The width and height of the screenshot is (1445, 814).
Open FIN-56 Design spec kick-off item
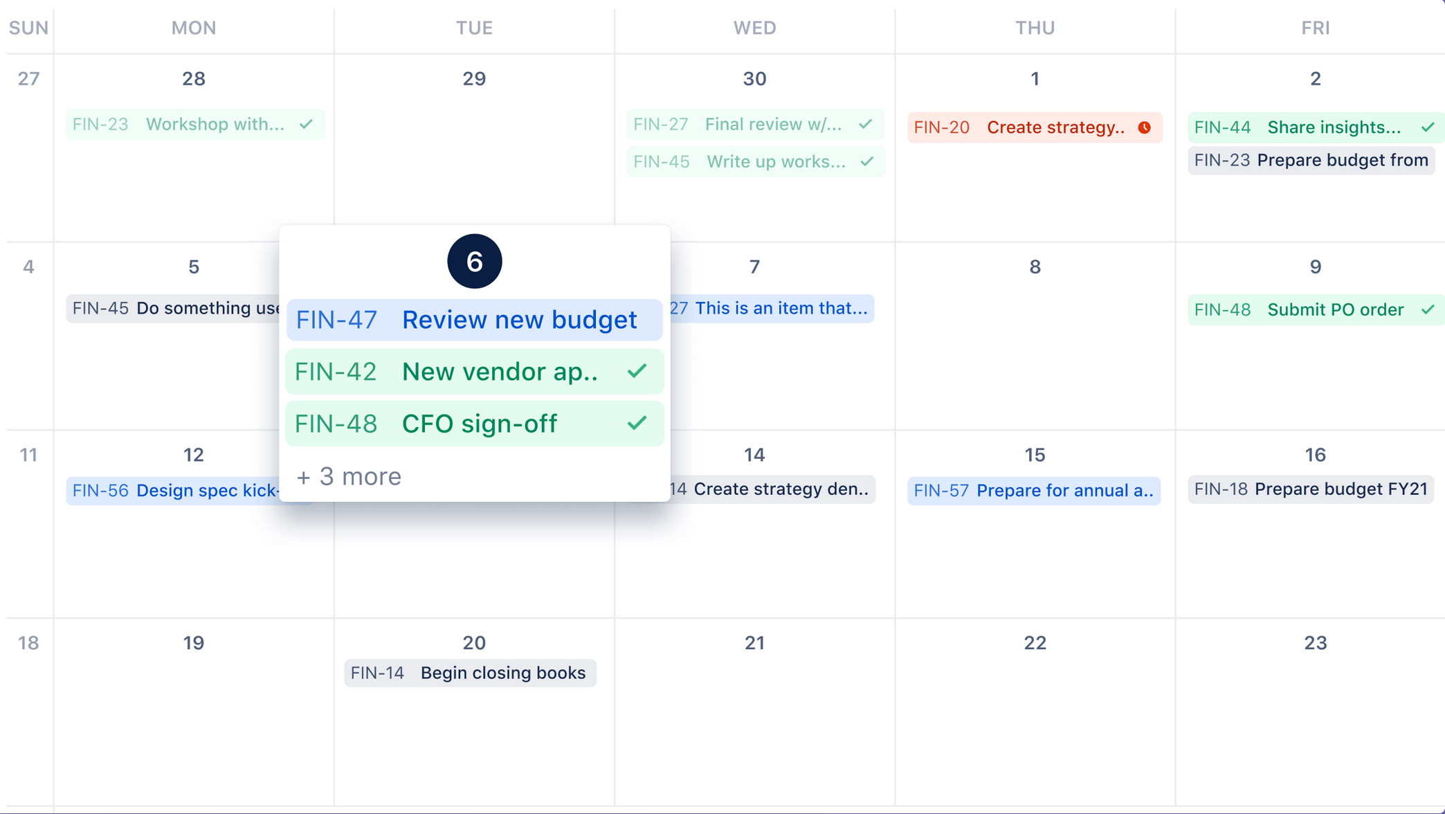[x=173, y=490]
